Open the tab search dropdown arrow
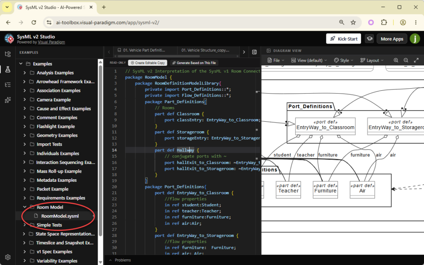 (7, 7)
